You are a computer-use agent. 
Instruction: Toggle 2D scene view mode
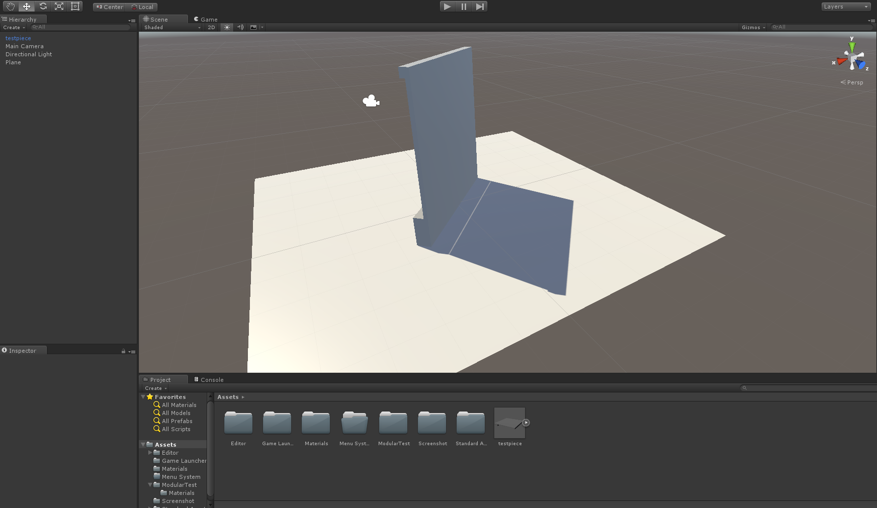pos(212,28)
